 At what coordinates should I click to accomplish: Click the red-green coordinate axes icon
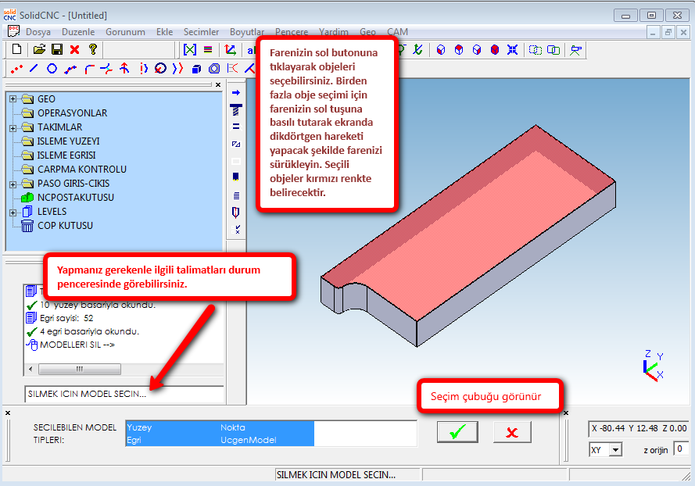click(230, 50)
